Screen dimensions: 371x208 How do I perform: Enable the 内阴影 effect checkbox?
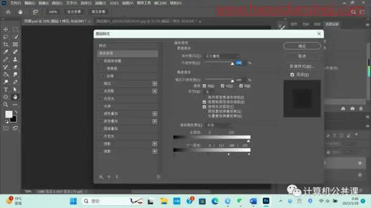pyautogui.click(x=101, y=91)
